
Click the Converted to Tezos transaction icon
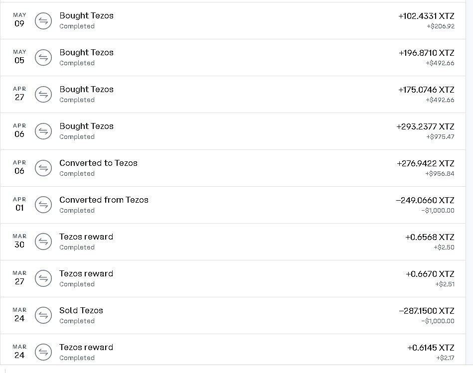click(43, 168)
